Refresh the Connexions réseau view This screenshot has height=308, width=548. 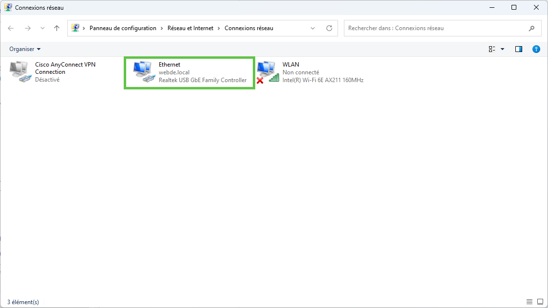tap(329, 28)
